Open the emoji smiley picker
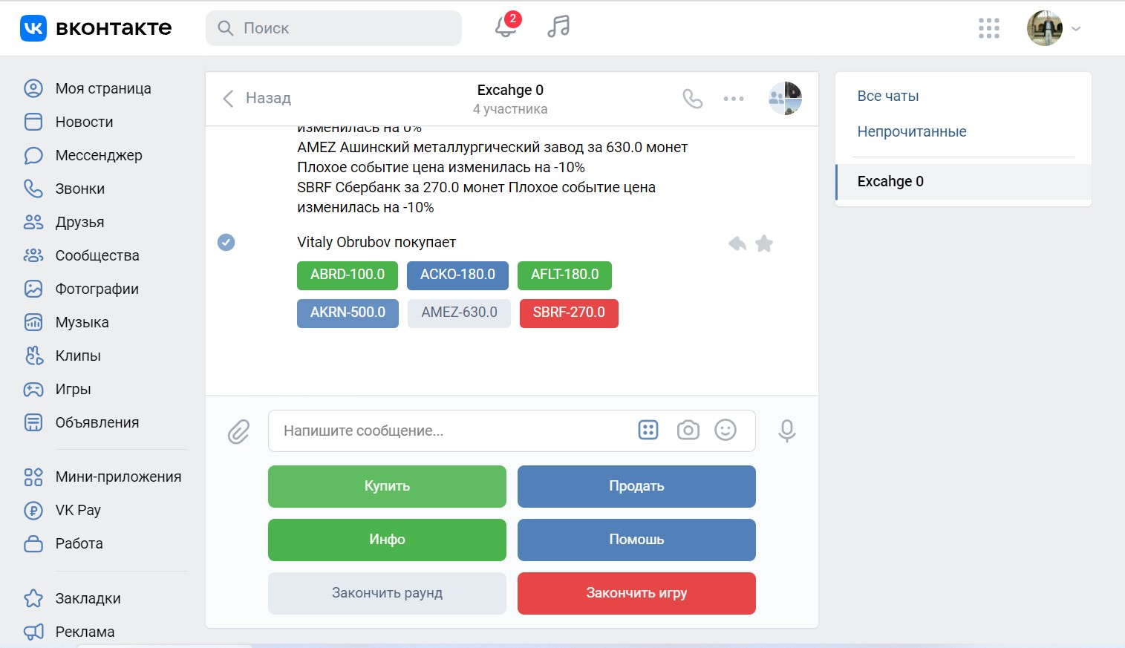Viewport: 1125px width, 648px height. (x=725, y=430)
